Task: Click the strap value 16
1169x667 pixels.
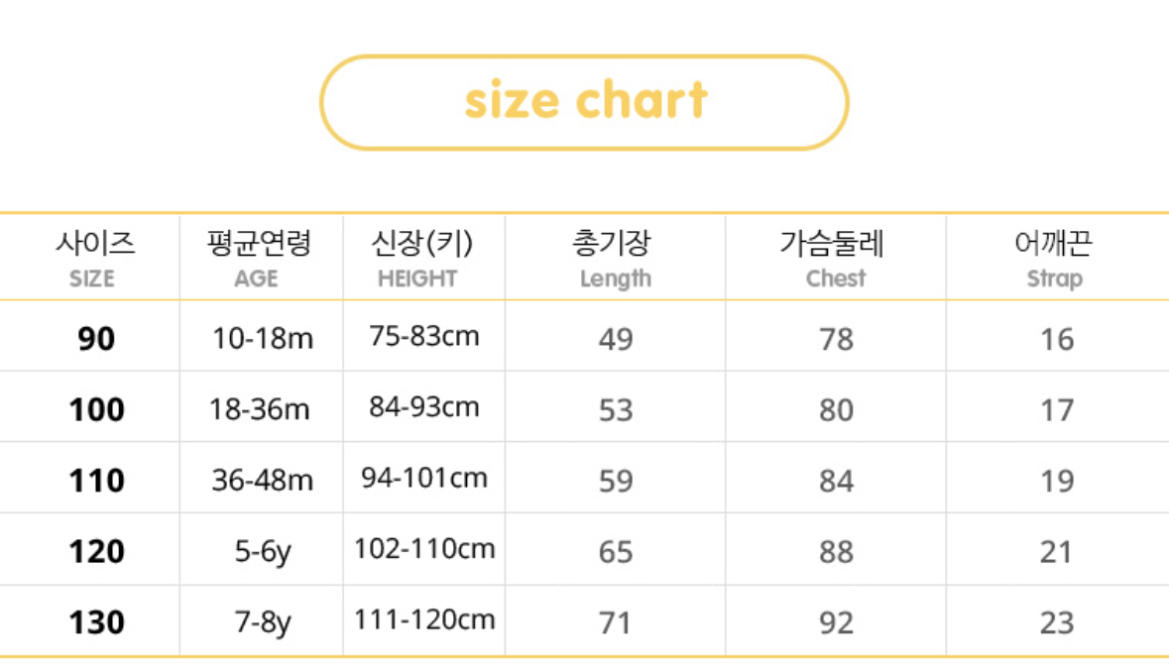Action: (x=1057, y=339)
